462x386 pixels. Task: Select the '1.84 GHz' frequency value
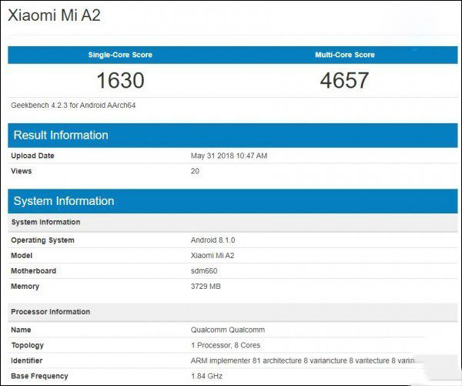pos(206,376)
